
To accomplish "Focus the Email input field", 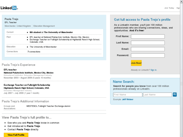I will 148,49.
